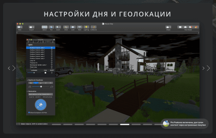Click the Pro Features включены notification text

(x=188, y=124)
